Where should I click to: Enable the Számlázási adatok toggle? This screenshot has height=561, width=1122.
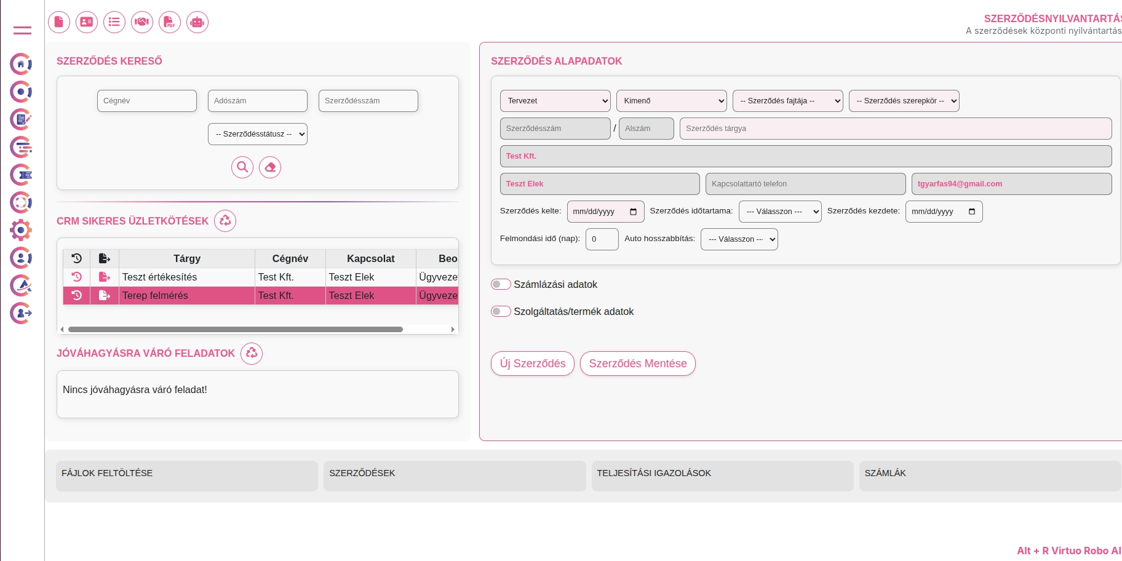[x=501, y=284]
